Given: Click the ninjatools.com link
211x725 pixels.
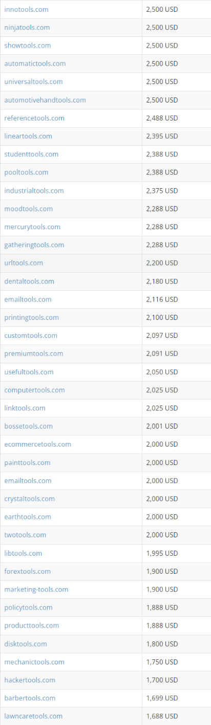Looking at the screenshot, I should (x=27, y=27).
